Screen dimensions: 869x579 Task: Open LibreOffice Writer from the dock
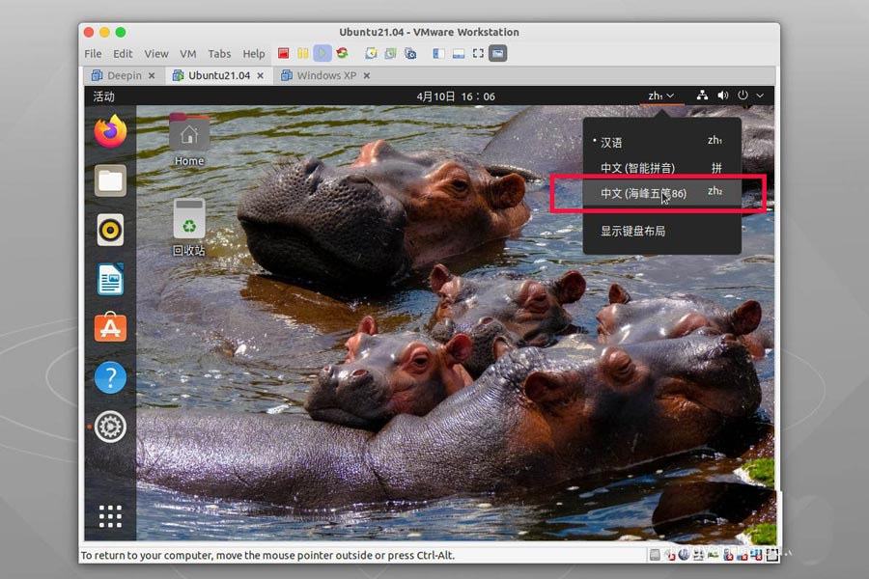click(x=109, y=279)
